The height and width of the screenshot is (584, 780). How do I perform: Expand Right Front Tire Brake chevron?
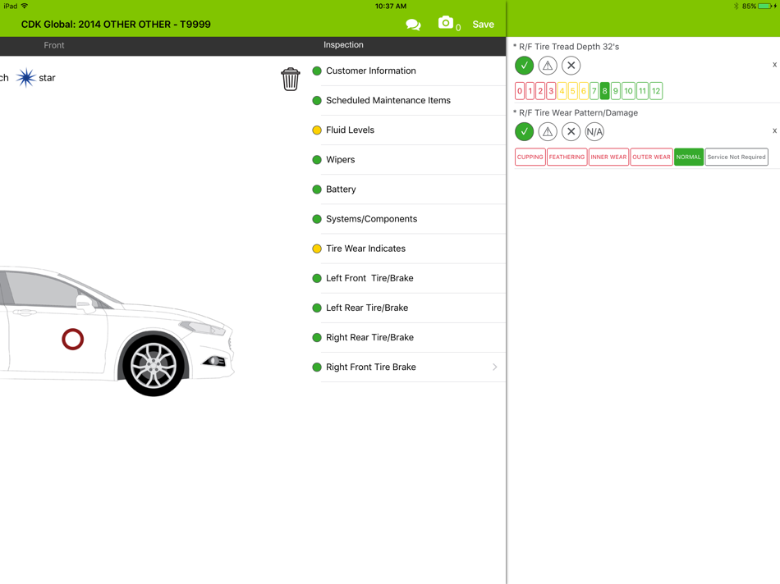(x=494, y=367)
